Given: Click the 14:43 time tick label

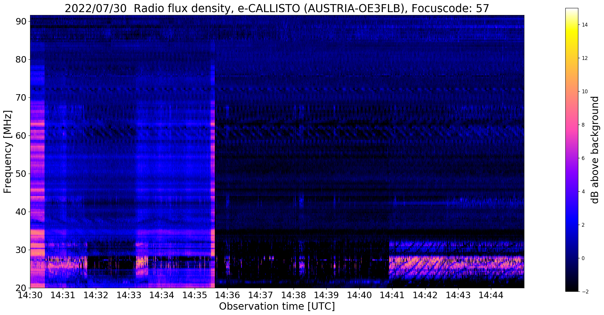Looking at the screenshot, I should click(458, 295).
